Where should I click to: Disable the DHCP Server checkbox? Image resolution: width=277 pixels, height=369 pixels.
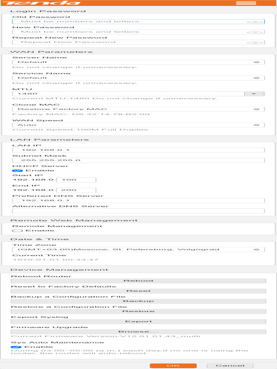[x=15, y=171]
